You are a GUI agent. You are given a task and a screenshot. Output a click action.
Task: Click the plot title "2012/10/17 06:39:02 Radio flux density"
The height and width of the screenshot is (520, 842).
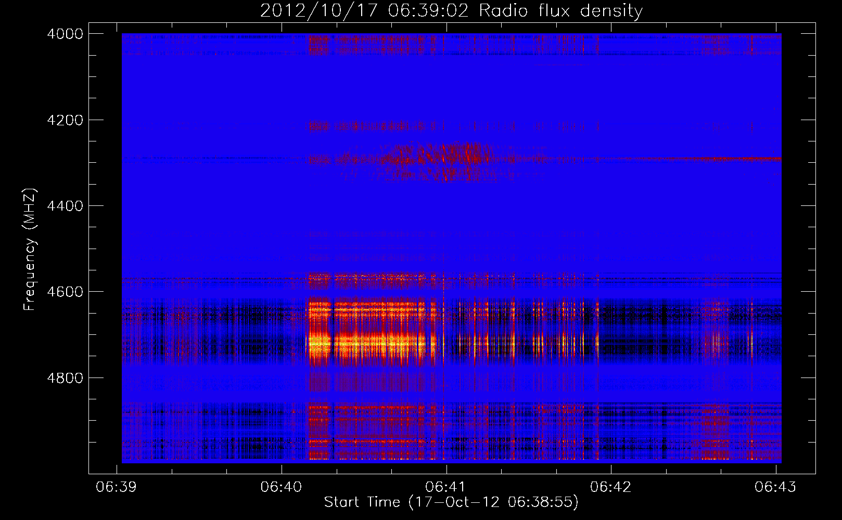(x=451, y=10)
